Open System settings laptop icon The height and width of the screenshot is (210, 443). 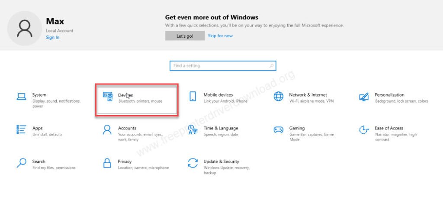coord(22,97)
